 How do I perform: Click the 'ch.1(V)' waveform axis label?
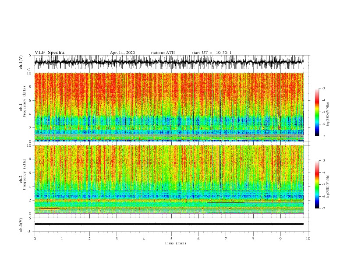(21, 62)
